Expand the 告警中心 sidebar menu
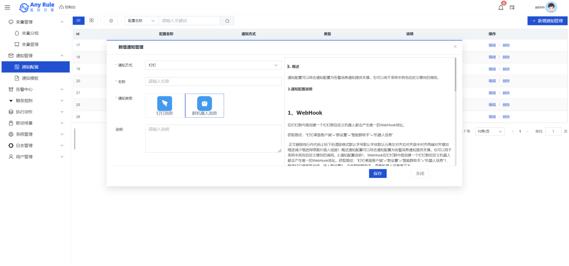The height and width of the screenshot is (266, 569). [x=35, y=89]
